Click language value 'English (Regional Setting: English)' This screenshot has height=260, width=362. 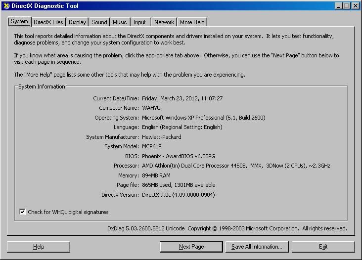[x=182, y=127]
